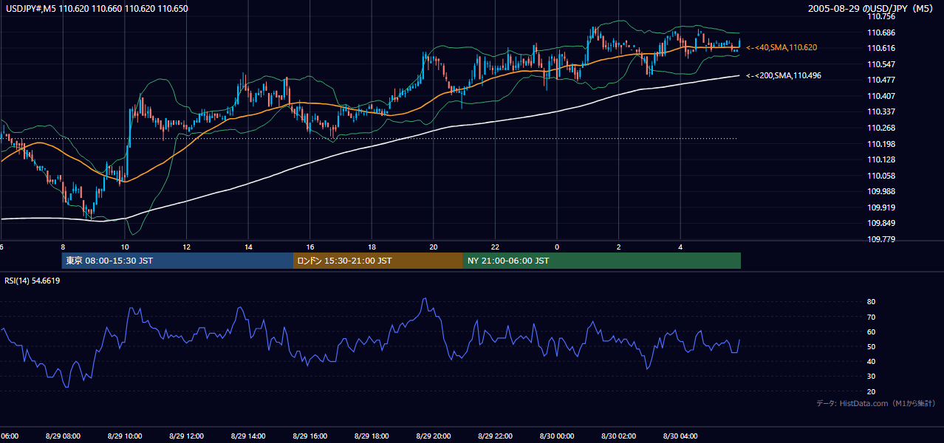944x443 pixels.
Task: Click the 8/29 12:00 bottom time label
Action: (x=186, y=436)
